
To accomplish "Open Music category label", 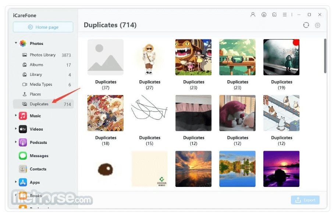I will 35,116.
